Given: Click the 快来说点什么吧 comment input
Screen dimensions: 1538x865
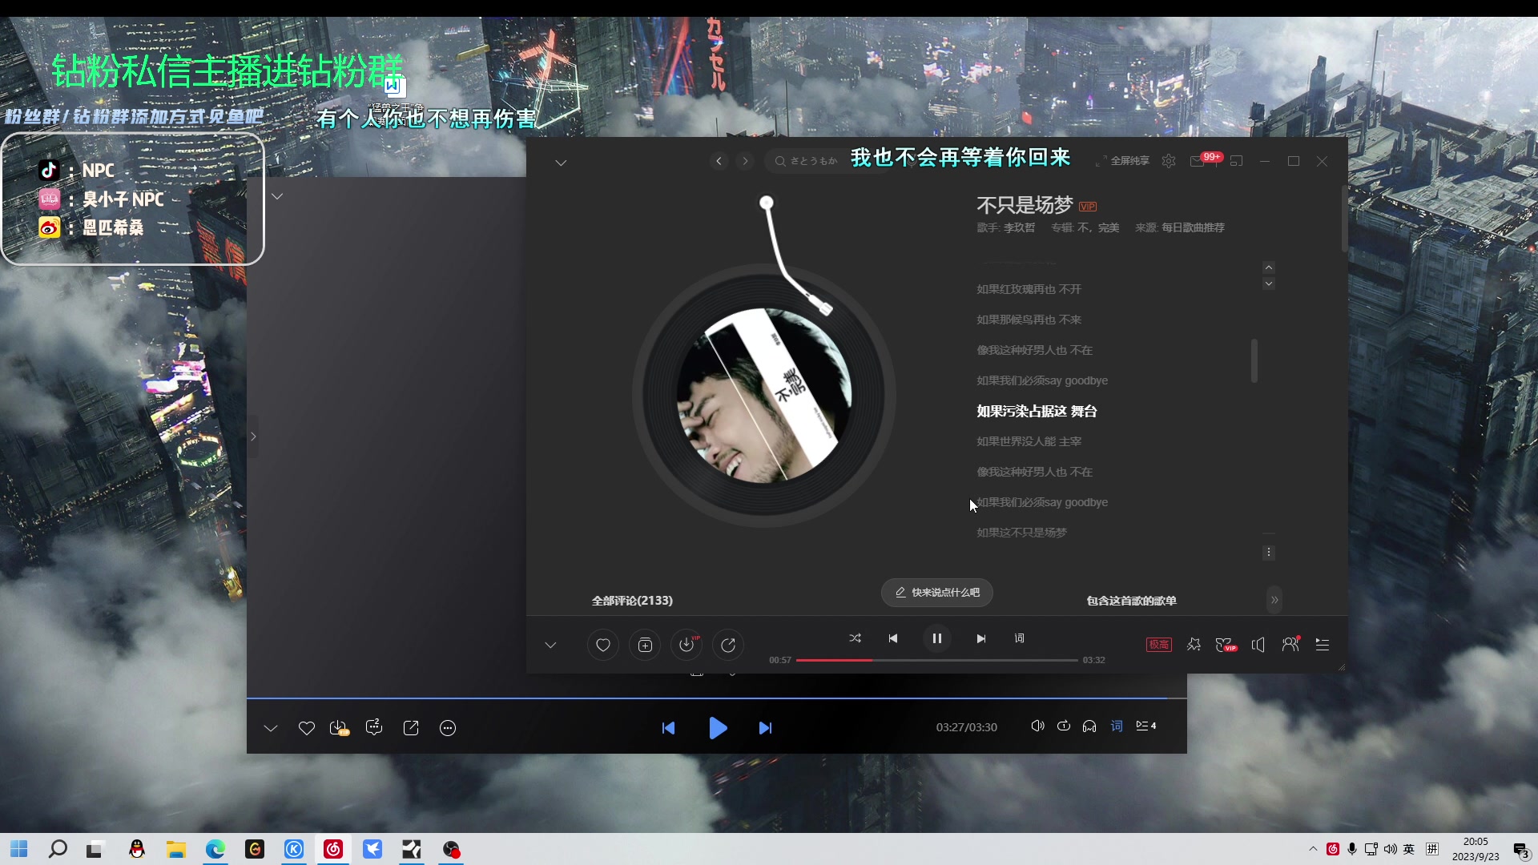Looking at the screenshot, I should click(x=937, y=593).
